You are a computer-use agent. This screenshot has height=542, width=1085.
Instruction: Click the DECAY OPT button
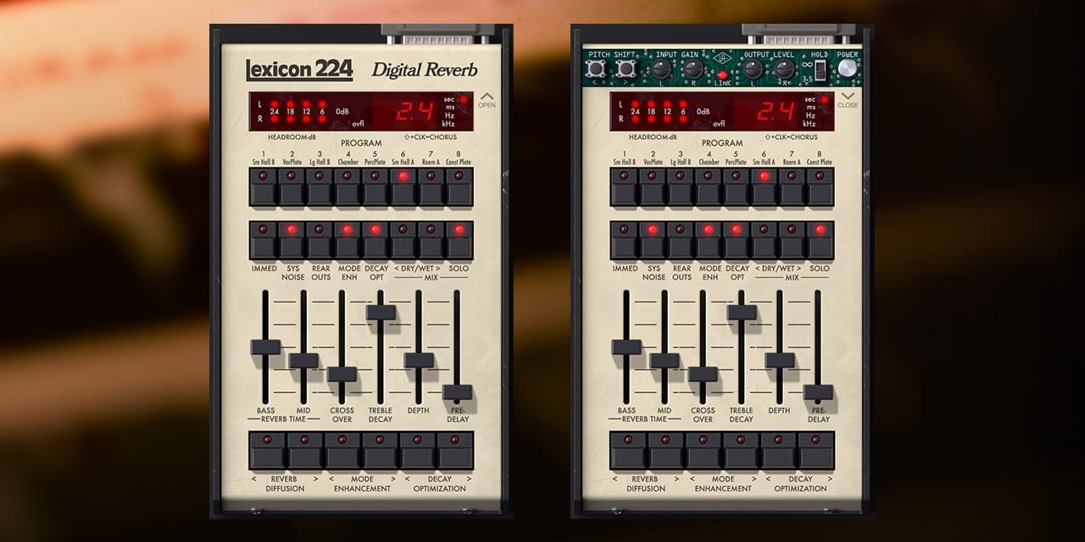(375, 240)
